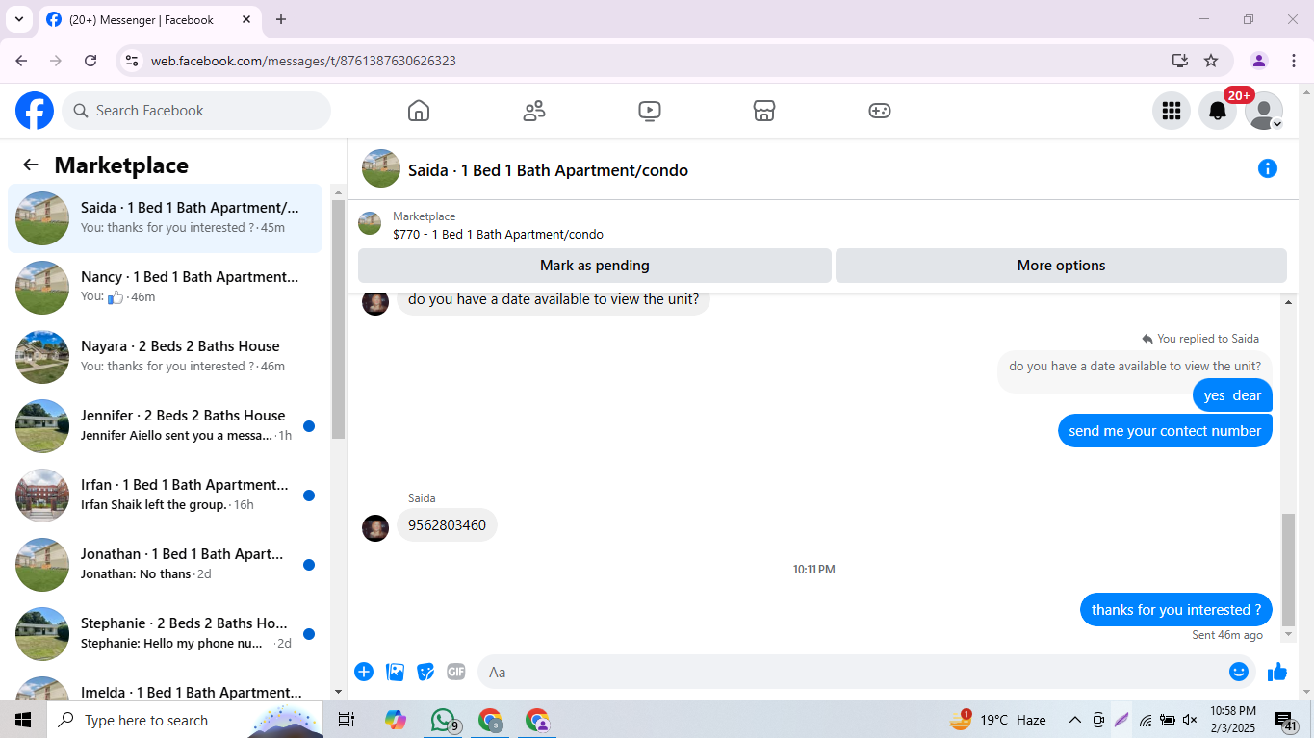
Task: Open the weather widget showing 19°C Haze
Action: point(998,720)
